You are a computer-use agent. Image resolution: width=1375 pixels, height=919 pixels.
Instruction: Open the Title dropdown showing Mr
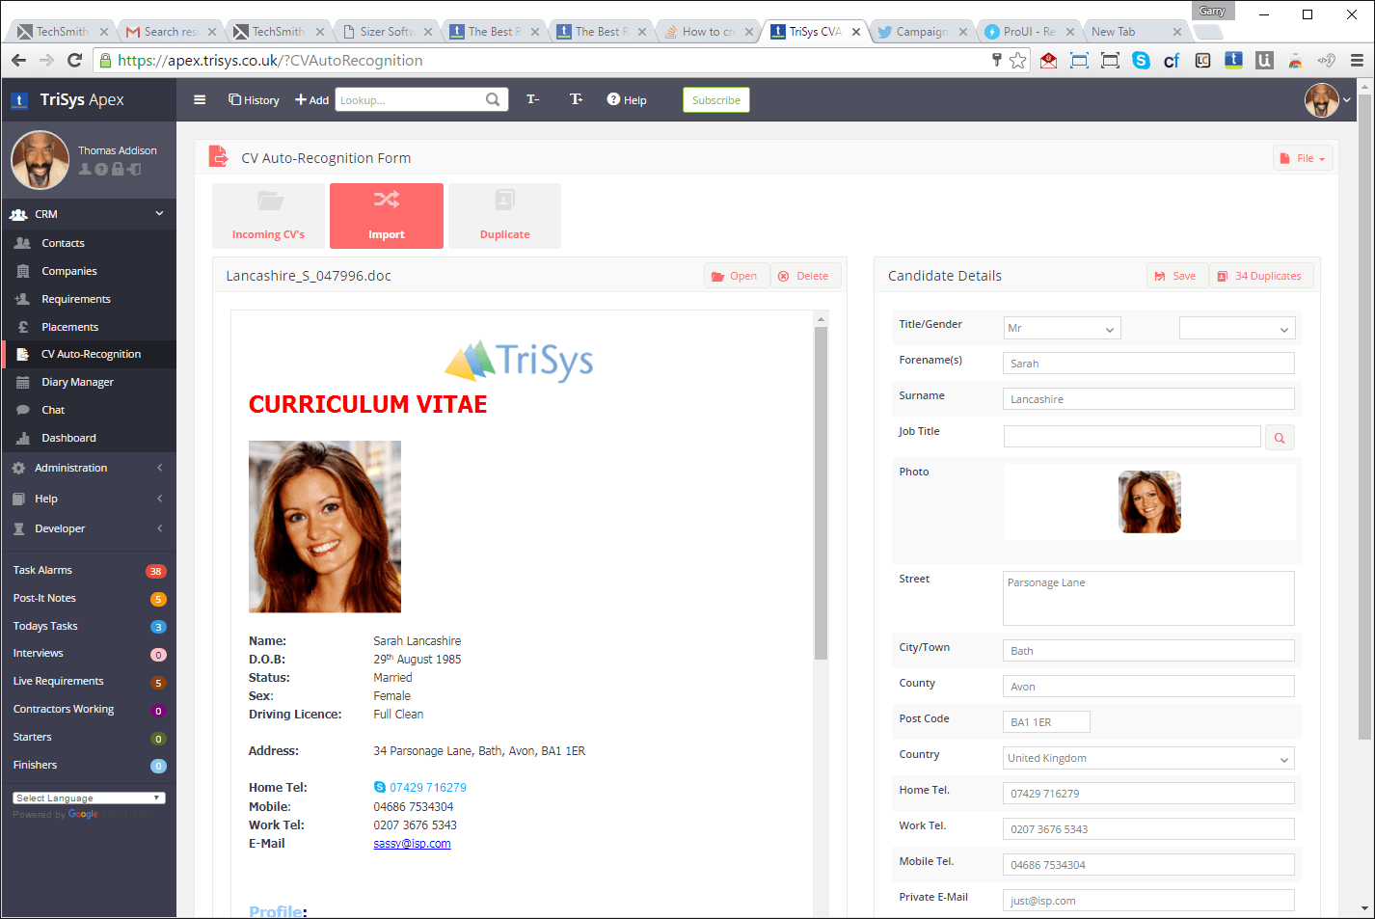pos(1061,329)
